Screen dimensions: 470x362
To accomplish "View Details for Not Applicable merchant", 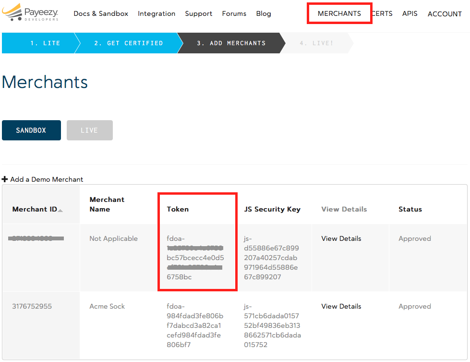I will (x=341, y=238).
